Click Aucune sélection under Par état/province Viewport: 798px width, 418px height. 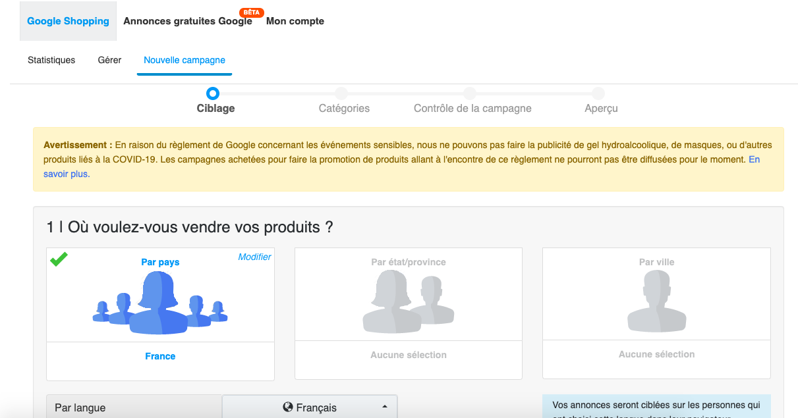[409, 355]
